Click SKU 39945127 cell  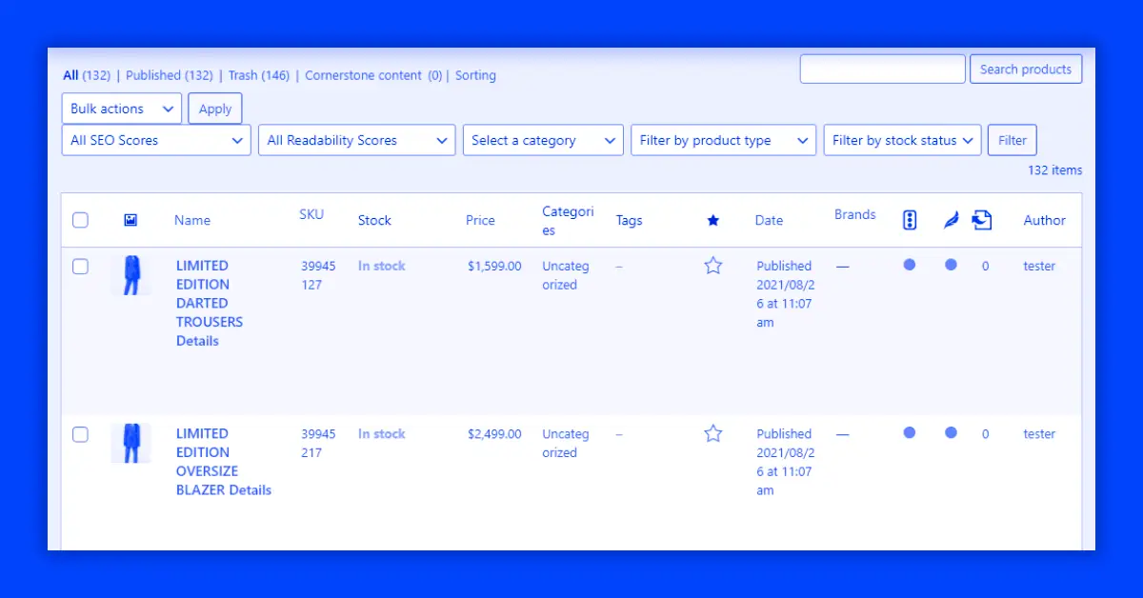coord(318,275)
